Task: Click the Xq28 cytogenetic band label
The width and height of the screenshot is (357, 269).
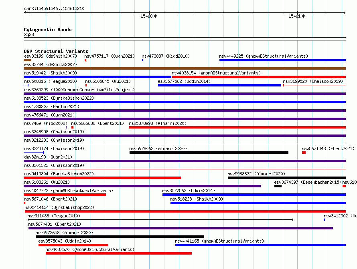Action: pyautogui.click(x=29, y=34)
